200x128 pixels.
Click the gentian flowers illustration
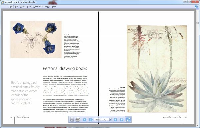pyautogui.click(x=36, y=40)
